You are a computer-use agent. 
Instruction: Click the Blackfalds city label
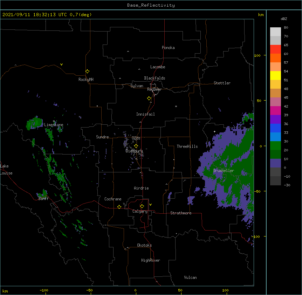click(x=155, y=78)
